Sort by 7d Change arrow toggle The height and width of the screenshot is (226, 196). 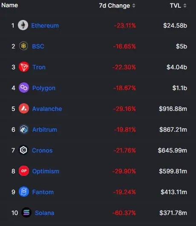tap(134, 6)
